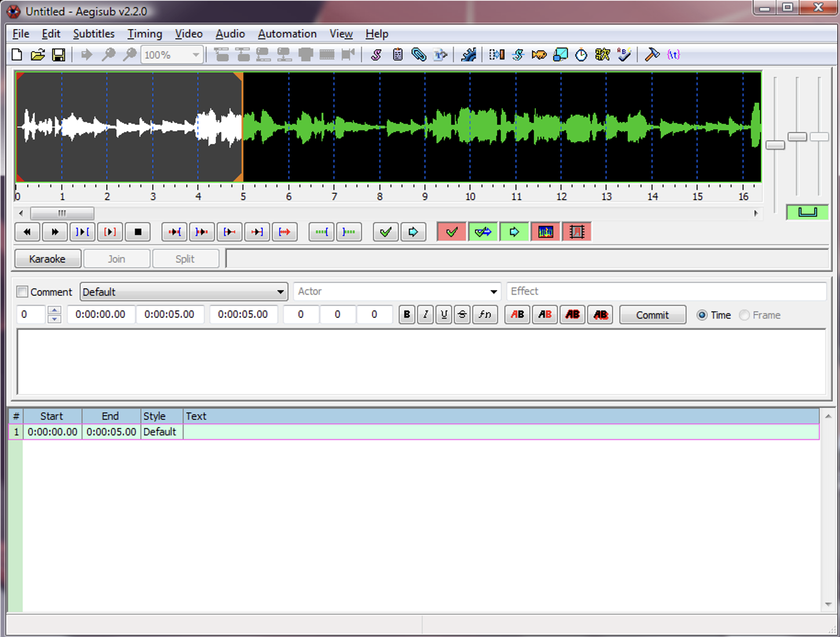Open the Styles Manager icon
Image resolution: width=840 pixels, height=637 pixels.
click(376, 55)
